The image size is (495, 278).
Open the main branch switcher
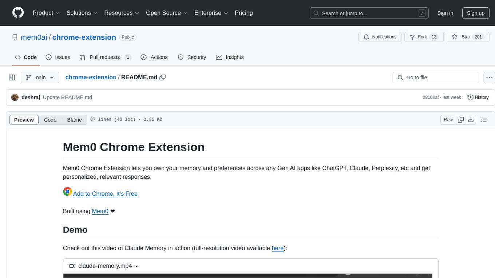40,78
